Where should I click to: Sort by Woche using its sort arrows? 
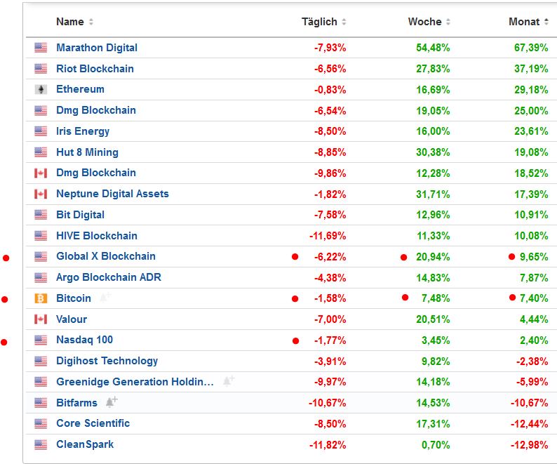448,22
